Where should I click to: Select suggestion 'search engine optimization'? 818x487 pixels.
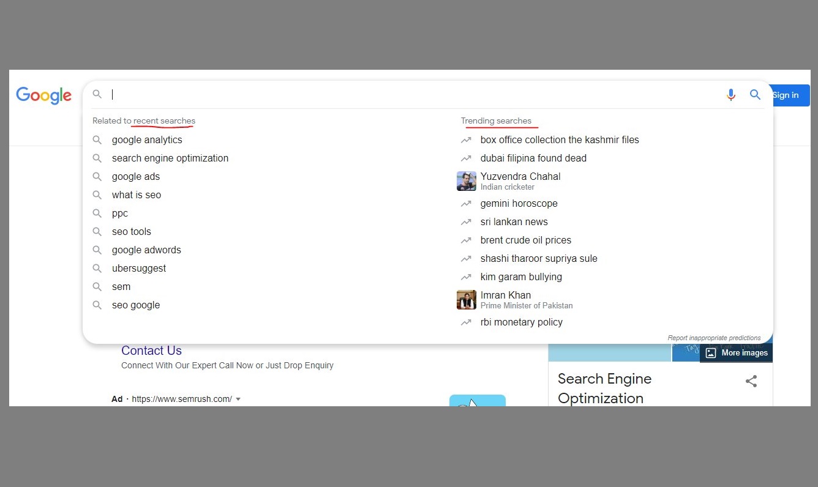pyautogui.click(x=170, y=158)
